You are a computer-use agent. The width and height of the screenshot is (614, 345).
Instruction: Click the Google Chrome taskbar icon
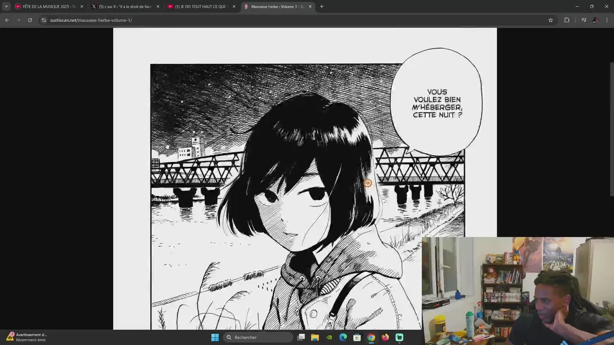371,337
